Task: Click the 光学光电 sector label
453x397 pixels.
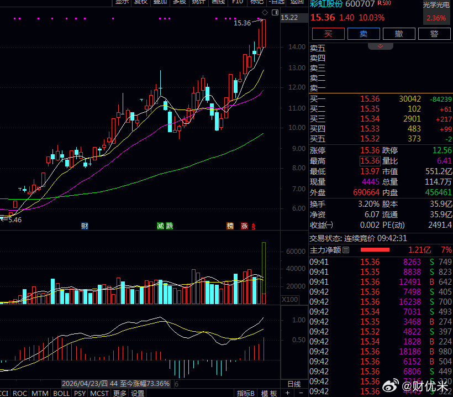Action: click(436, 5)
